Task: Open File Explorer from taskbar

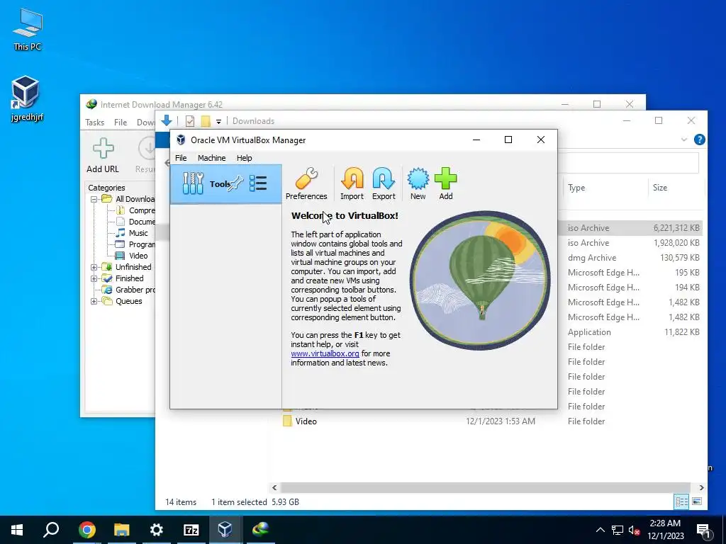Action: (121, 530)
